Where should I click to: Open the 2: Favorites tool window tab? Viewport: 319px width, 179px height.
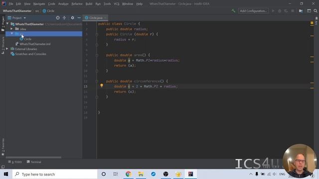[x=3, y=147]
